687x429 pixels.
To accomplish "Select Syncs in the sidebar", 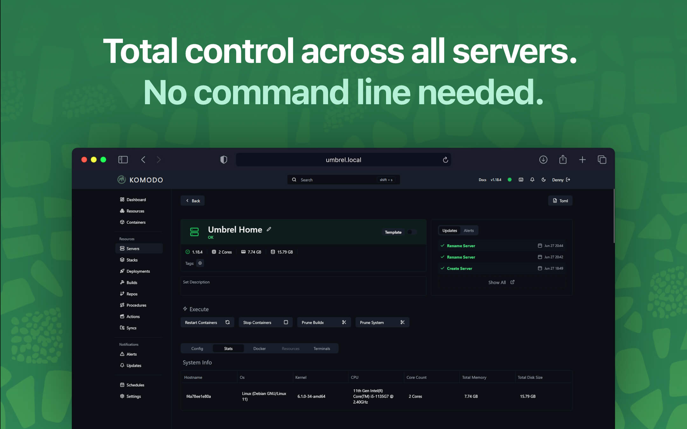I will coord(131,328).
